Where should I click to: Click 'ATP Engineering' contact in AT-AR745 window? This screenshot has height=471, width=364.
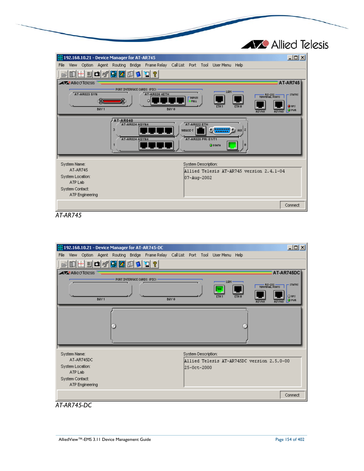click(x=84, y=195)
